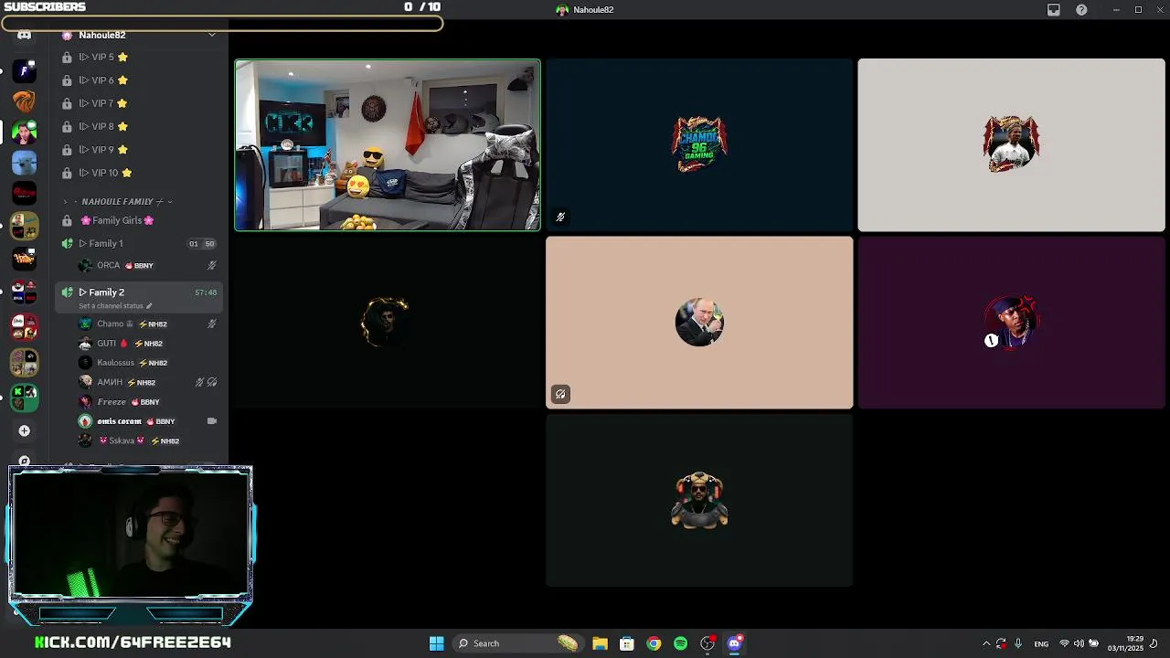
Task: Expand the Nahoule82 server header dropdown
Action: [x=211, y=35]
